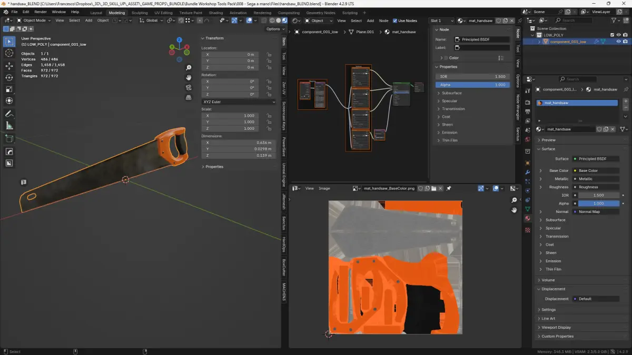Image resolution: width=632 pixels, height=355 pixels.
Task: Open the XYZ Euler rotation mode dropdown
Action: (x=239, y=102)
